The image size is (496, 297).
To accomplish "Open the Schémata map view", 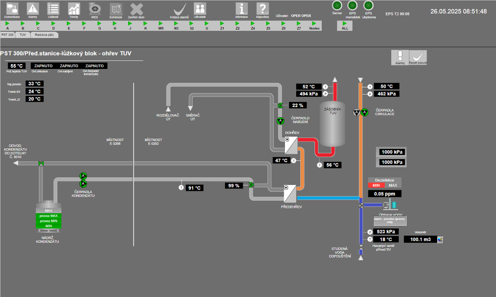I will coord(116,9).
